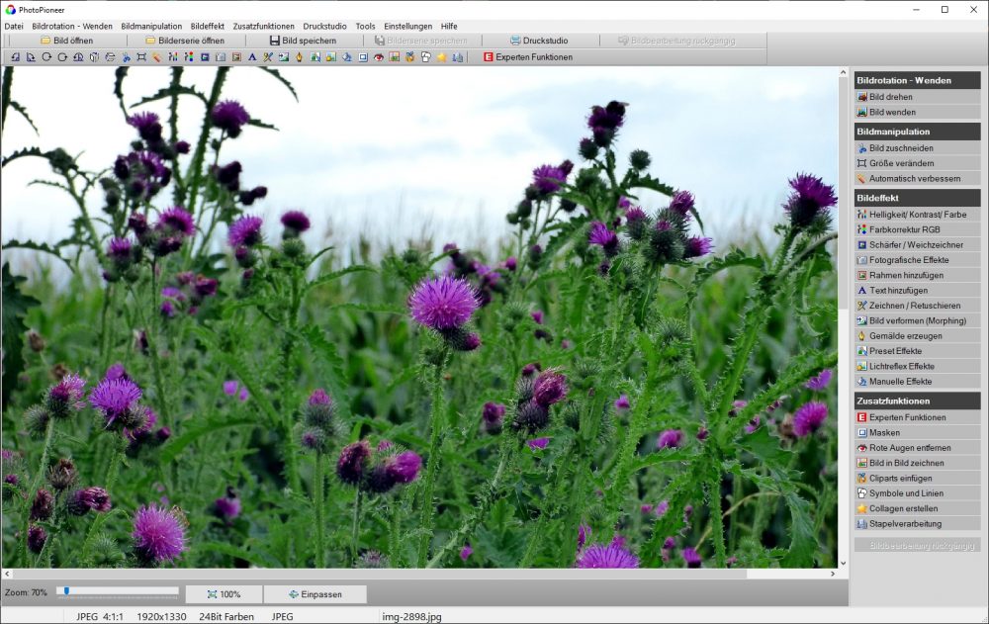
Task: Select Rote Augen entfernen in sidebar
Action: point(910,448)
